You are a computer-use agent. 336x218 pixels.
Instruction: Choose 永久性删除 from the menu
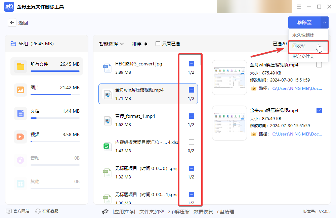tap(303, 35)
